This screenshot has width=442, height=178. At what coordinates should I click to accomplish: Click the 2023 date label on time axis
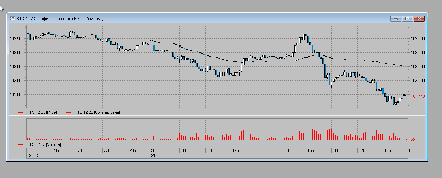click(34, 155)
